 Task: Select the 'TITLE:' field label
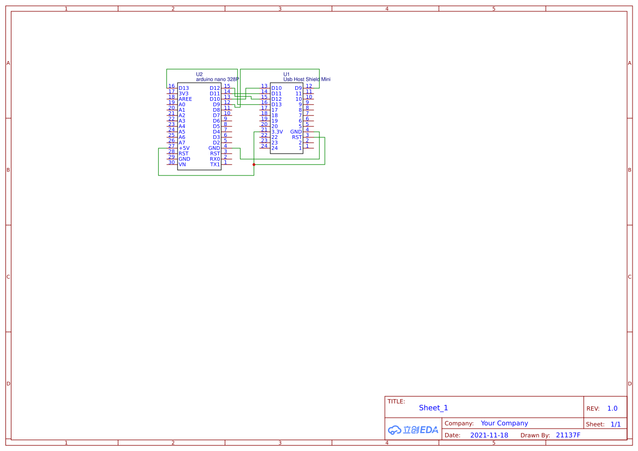click(x=396, y=401)
